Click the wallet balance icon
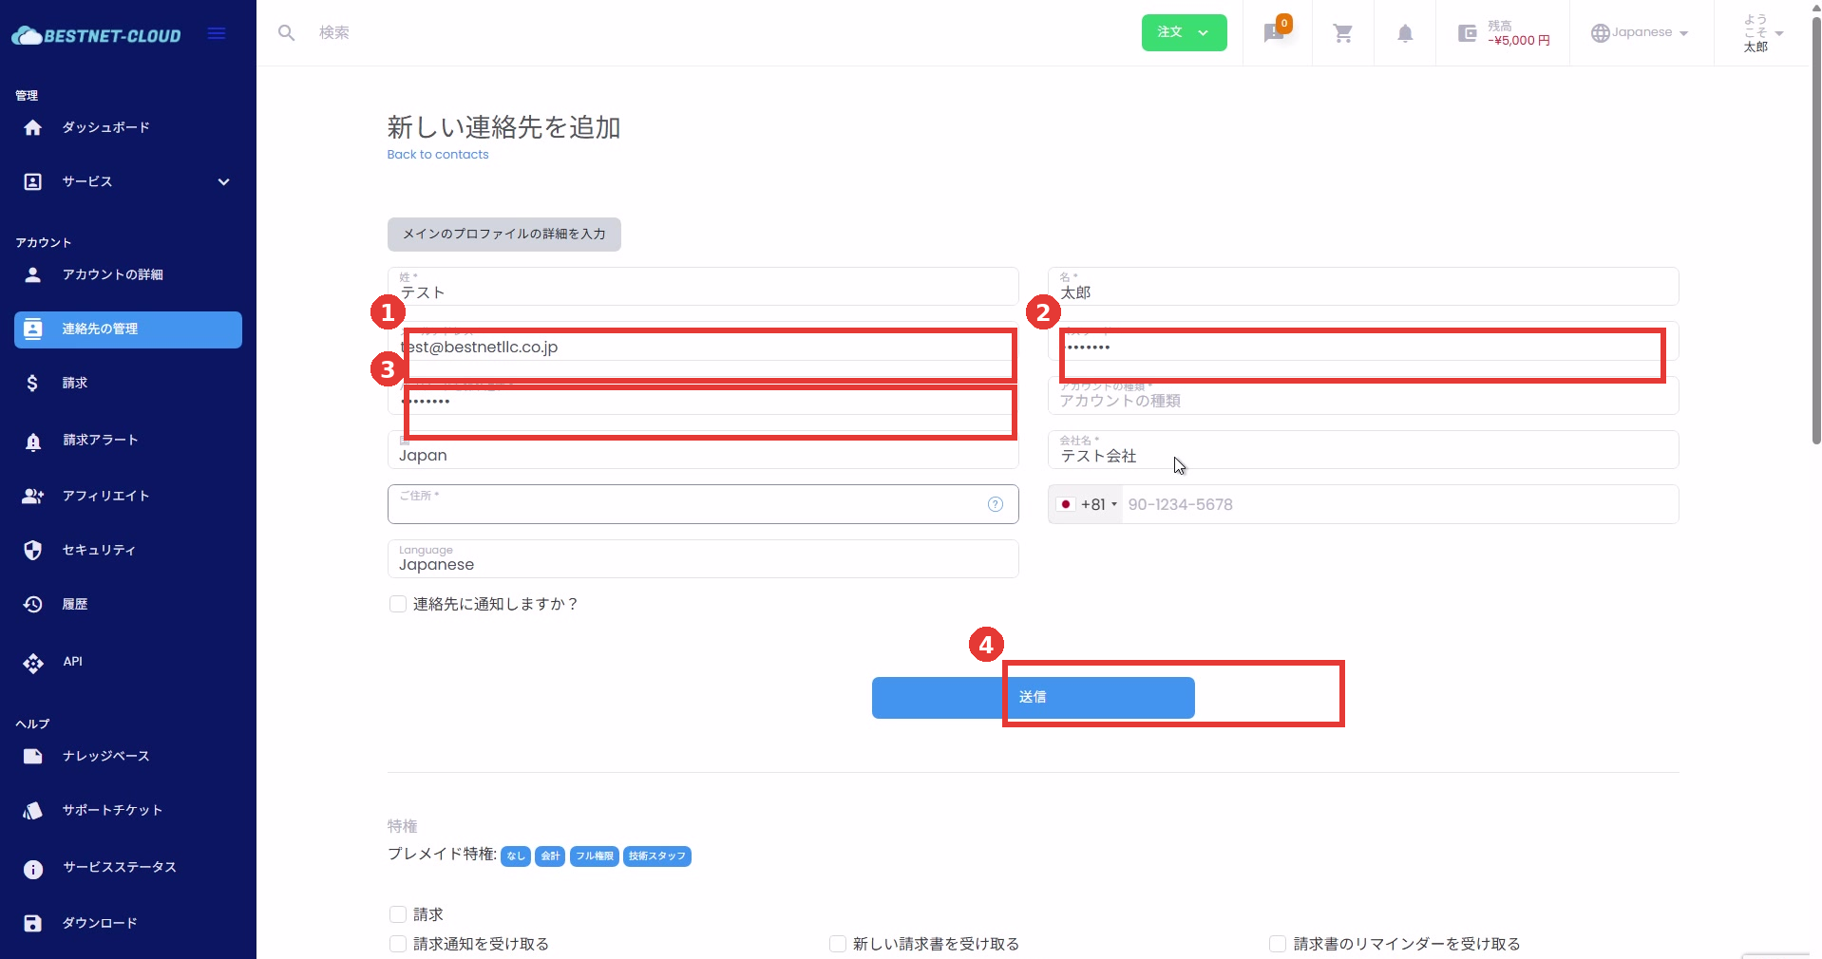This screenshot has width=1822, height=959. point(1467,33)
